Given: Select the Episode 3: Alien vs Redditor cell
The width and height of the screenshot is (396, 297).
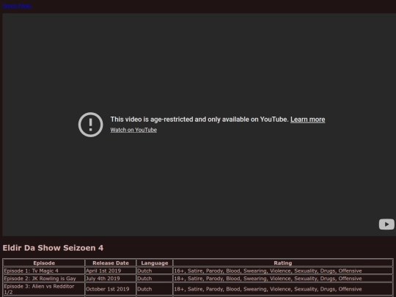Looking at the screenshot, I should point(44,289).
